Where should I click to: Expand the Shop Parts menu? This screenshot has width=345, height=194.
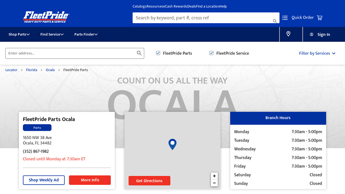coord(19,34)
